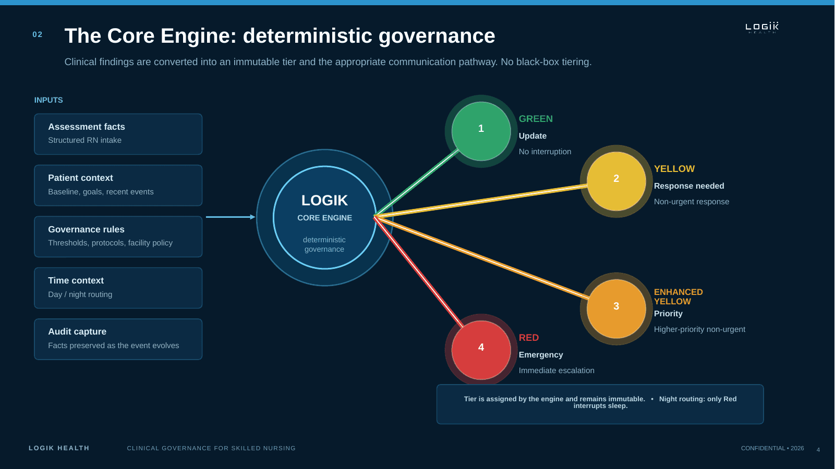Click the 'Priority' text
The image size is (835, 469).
click(x=668, y=314)
